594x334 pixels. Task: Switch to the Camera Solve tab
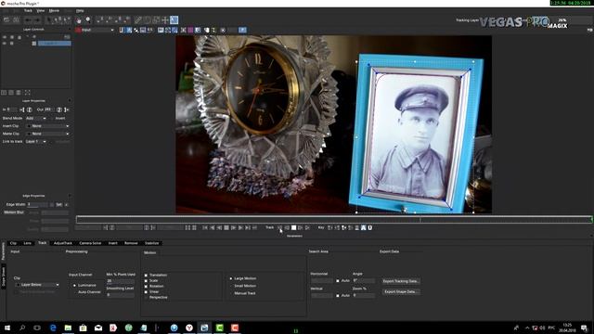point(90,243)
